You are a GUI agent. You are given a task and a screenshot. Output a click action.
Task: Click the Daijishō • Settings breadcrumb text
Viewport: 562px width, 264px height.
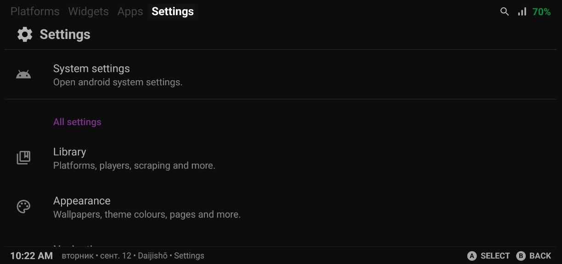(171, 256)
